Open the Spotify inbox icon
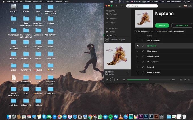This screenshot has width=193, height=120. pyautogui.click(x=179, y=6)
